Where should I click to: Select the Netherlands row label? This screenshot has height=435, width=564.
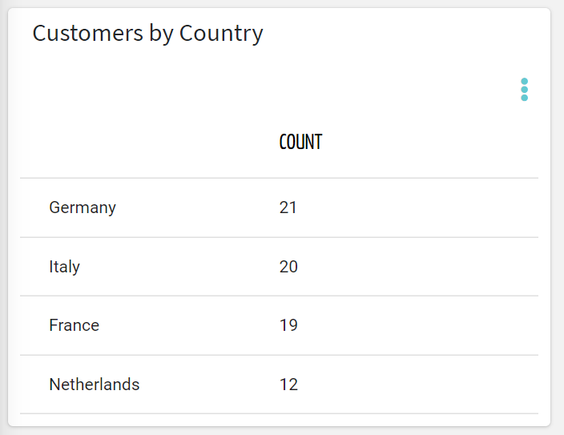95,385
